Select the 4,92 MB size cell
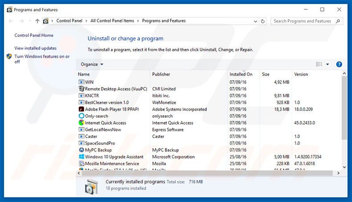Image resolution: width=352 pixels, height=202 pixels. (282, 82)
